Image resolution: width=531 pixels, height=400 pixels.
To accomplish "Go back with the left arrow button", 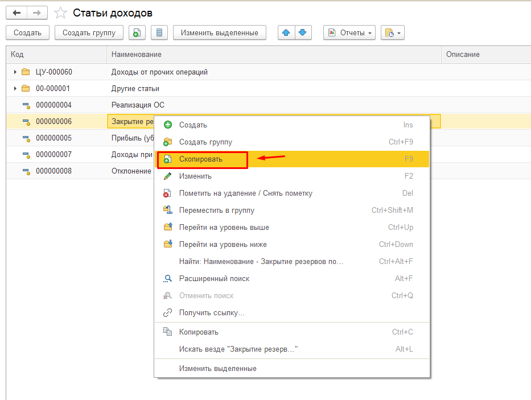I will 17,13.
